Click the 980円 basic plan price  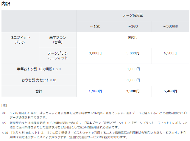pyautogui.click(x=133, y=37)
